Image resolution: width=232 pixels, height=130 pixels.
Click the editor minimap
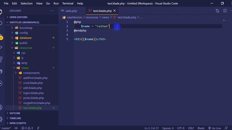(225, 21)
